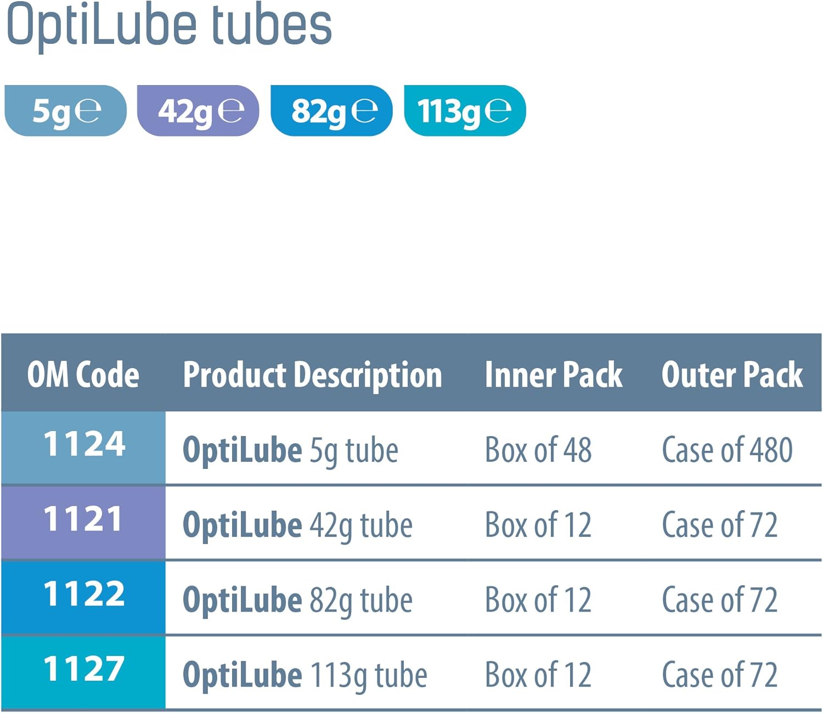Select the OptiLube 42g tube description
Screen dimensions: 823x713
pos(297,525)
